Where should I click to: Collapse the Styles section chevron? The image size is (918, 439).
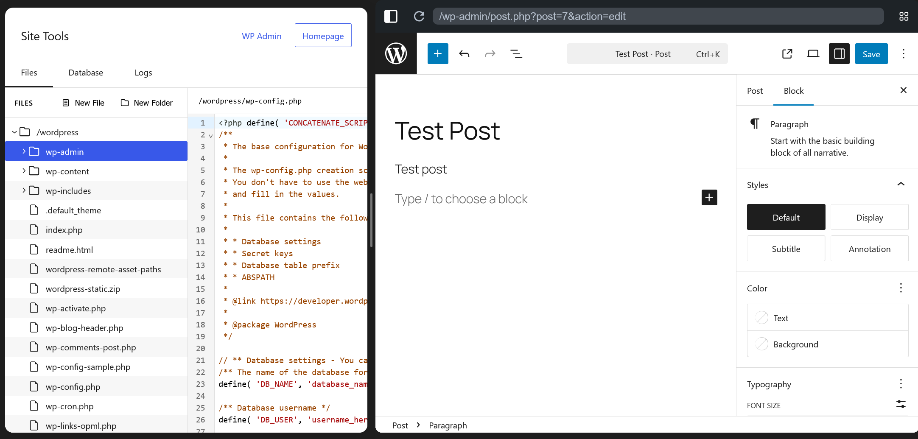(x=901, y=184)
